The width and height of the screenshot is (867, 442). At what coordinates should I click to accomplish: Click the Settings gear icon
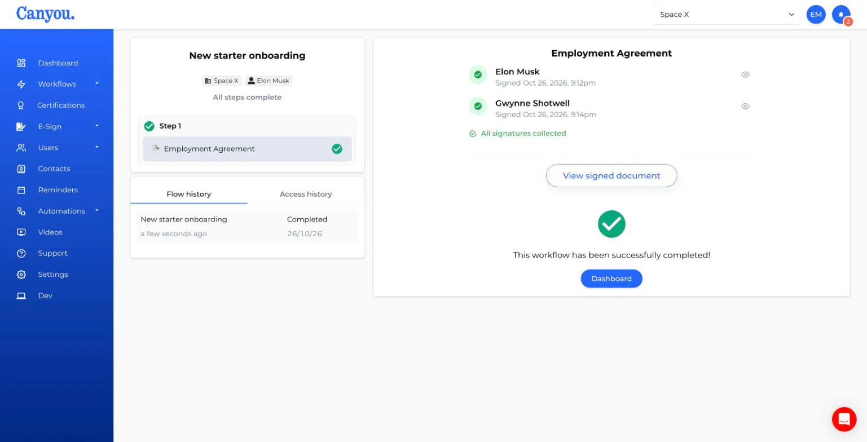point(21,275)
